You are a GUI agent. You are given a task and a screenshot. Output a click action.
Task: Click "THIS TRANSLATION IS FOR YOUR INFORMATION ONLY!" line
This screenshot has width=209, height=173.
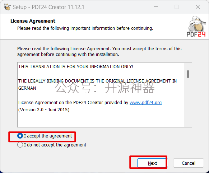click(x=75, y=67)
